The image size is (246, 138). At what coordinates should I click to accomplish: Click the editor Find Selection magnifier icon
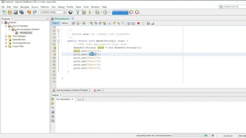coord(91,23)
